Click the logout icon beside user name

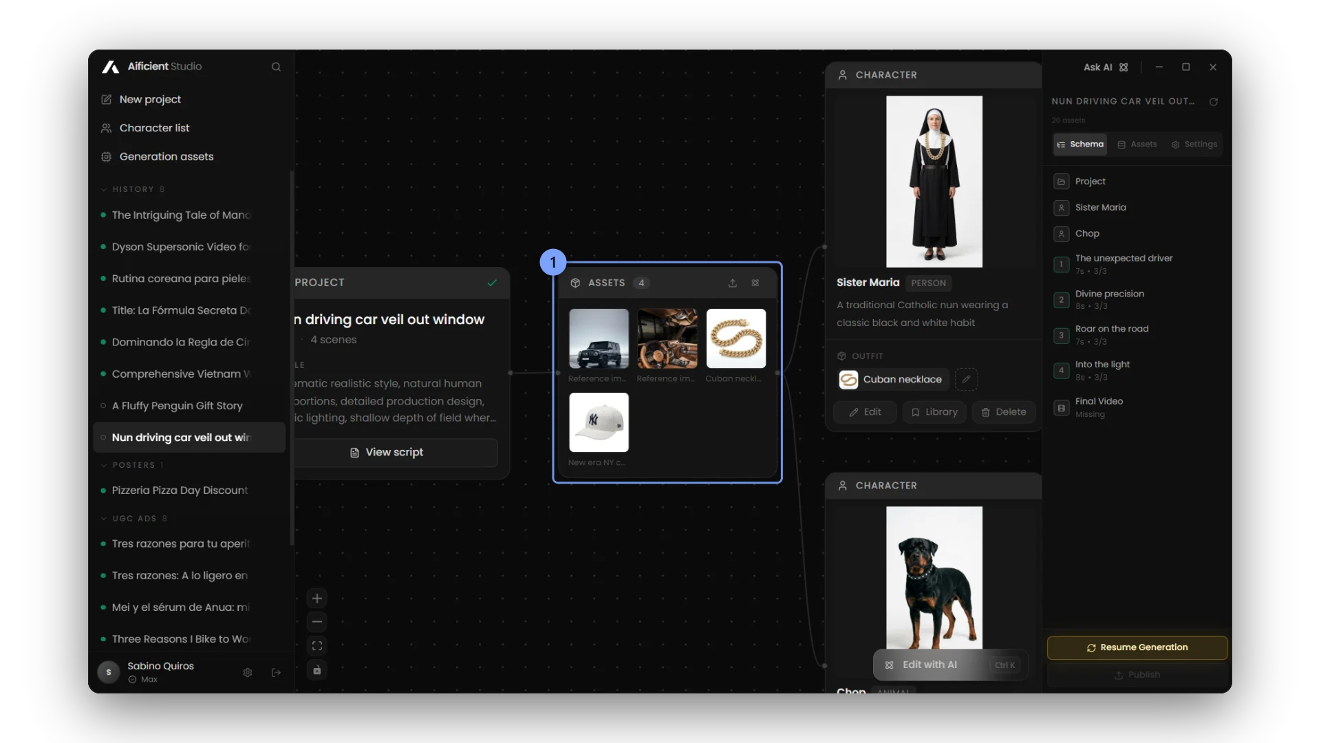pos(276,672)
